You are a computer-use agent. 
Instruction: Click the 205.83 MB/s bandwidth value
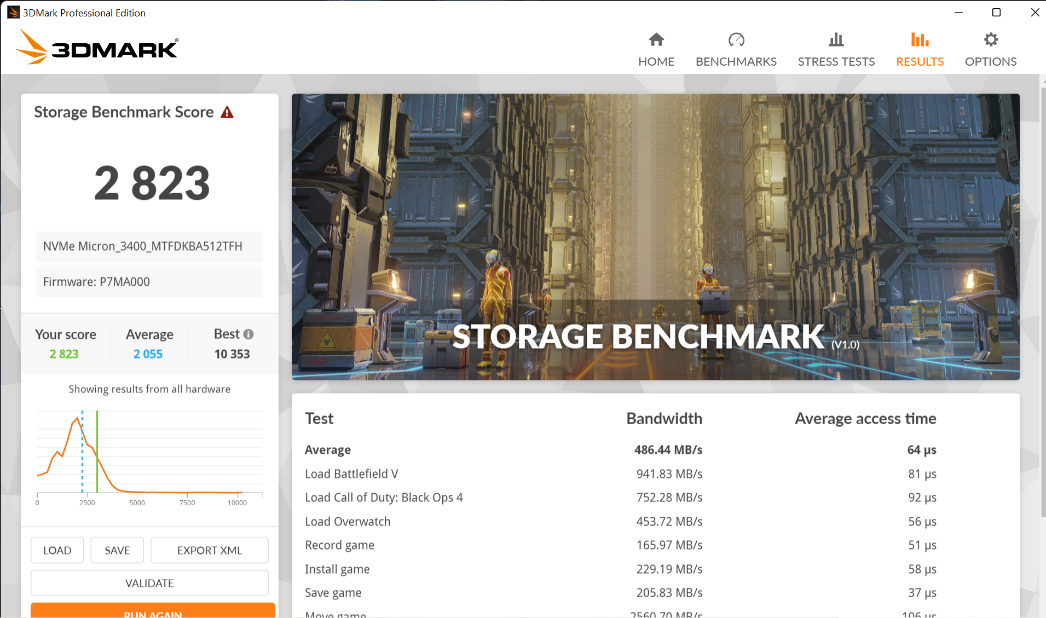(x=669, y=593)
